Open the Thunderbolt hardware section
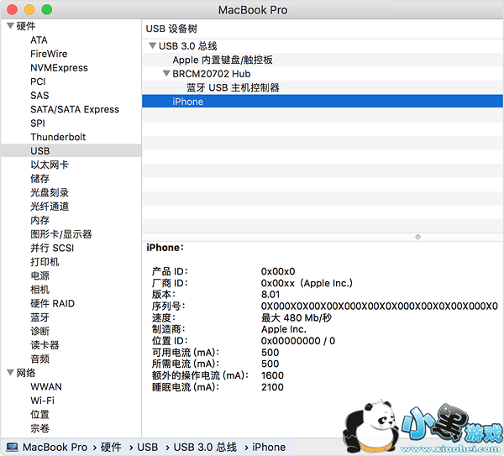This screenshot has height=456, width=504. [58, 137]
